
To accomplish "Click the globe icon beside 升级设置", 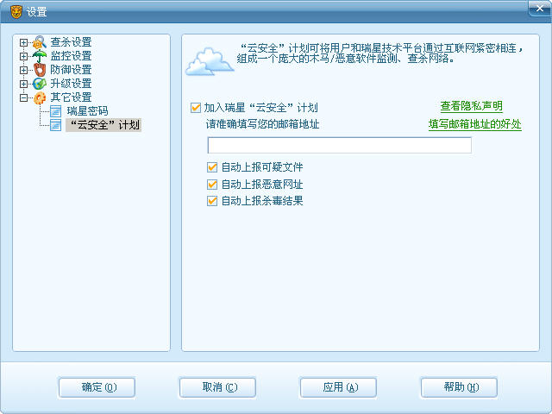I will 40,84.
